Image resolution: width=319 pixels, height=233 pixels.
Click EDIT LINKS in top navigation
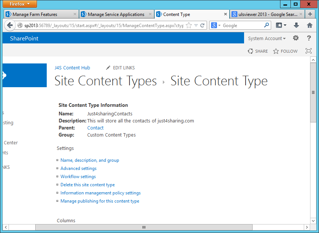tap(120, 68)
